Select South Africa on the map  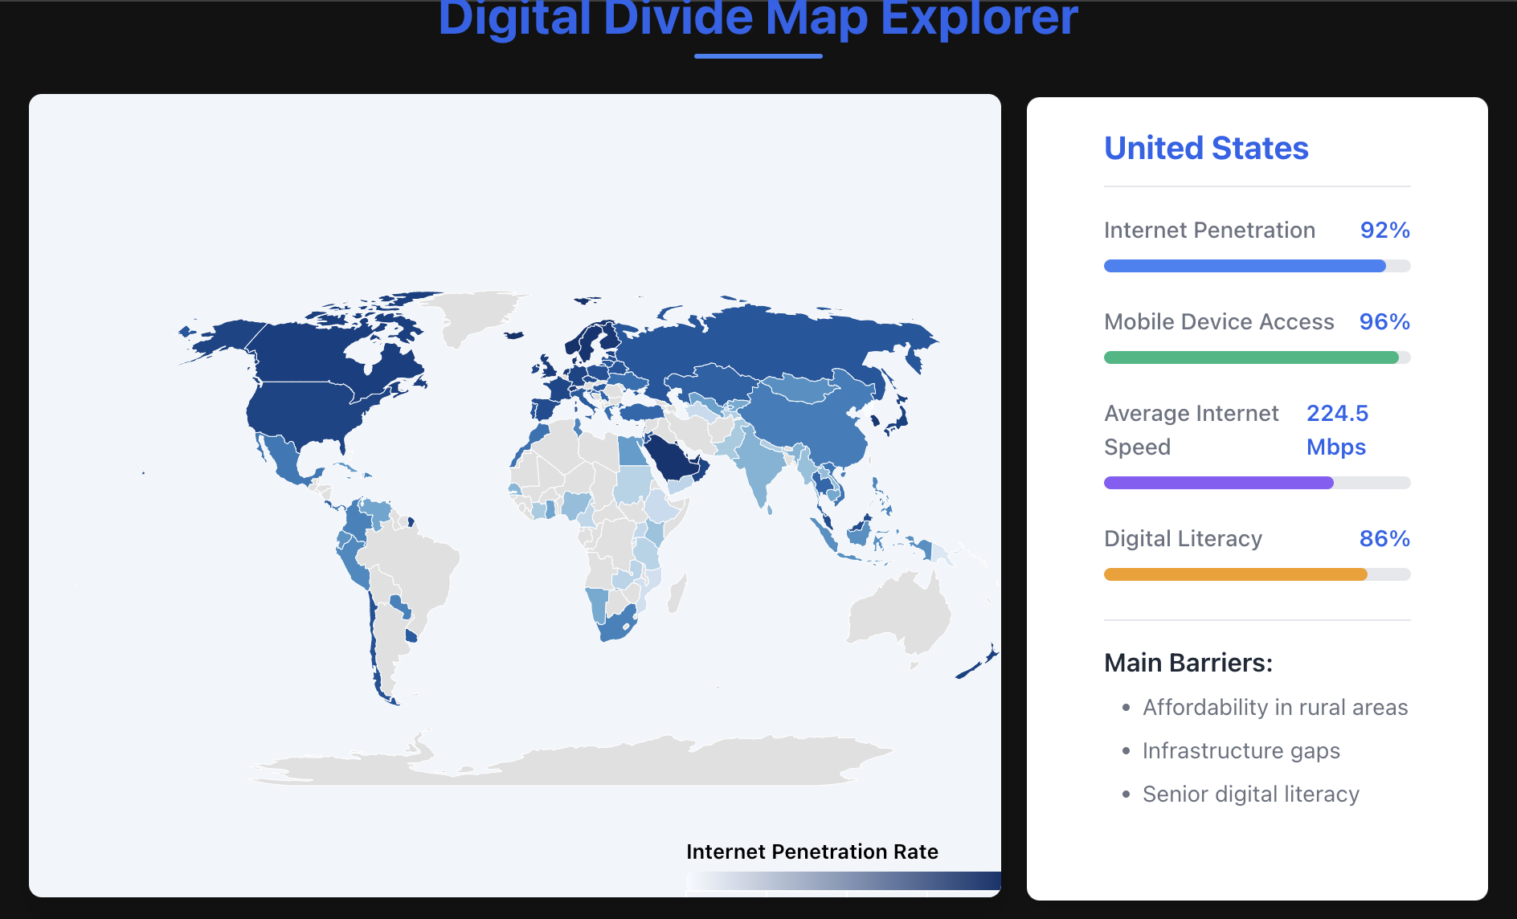619,625
